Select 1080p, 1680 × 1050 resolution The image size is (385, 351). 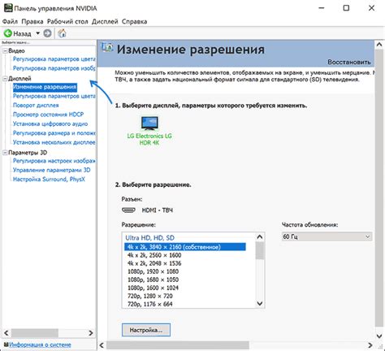pyautogui.click(x=153, y=279)
